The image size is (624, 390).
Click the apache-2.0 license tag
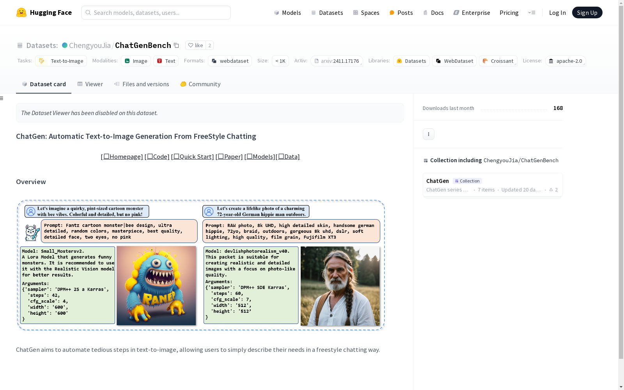pos(565,61)
